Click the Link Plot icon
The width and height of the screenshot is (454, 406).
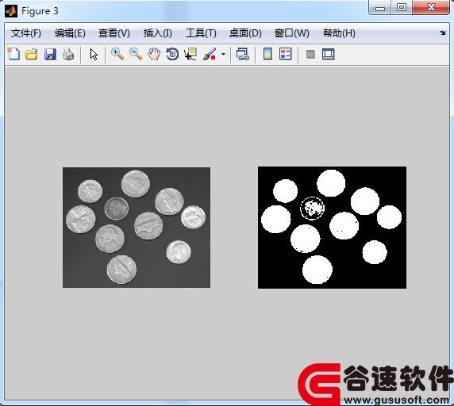click(242, 54)
